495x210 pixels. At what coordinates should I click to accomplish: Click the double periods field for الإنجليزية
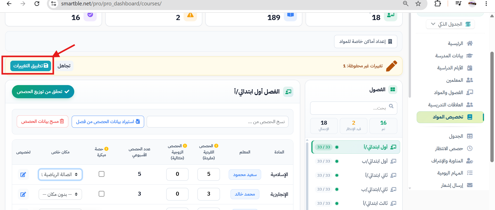click(177, 194)
